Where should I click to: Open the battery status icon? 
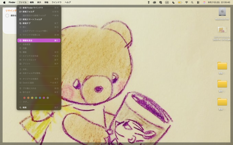tap(180, 2)
